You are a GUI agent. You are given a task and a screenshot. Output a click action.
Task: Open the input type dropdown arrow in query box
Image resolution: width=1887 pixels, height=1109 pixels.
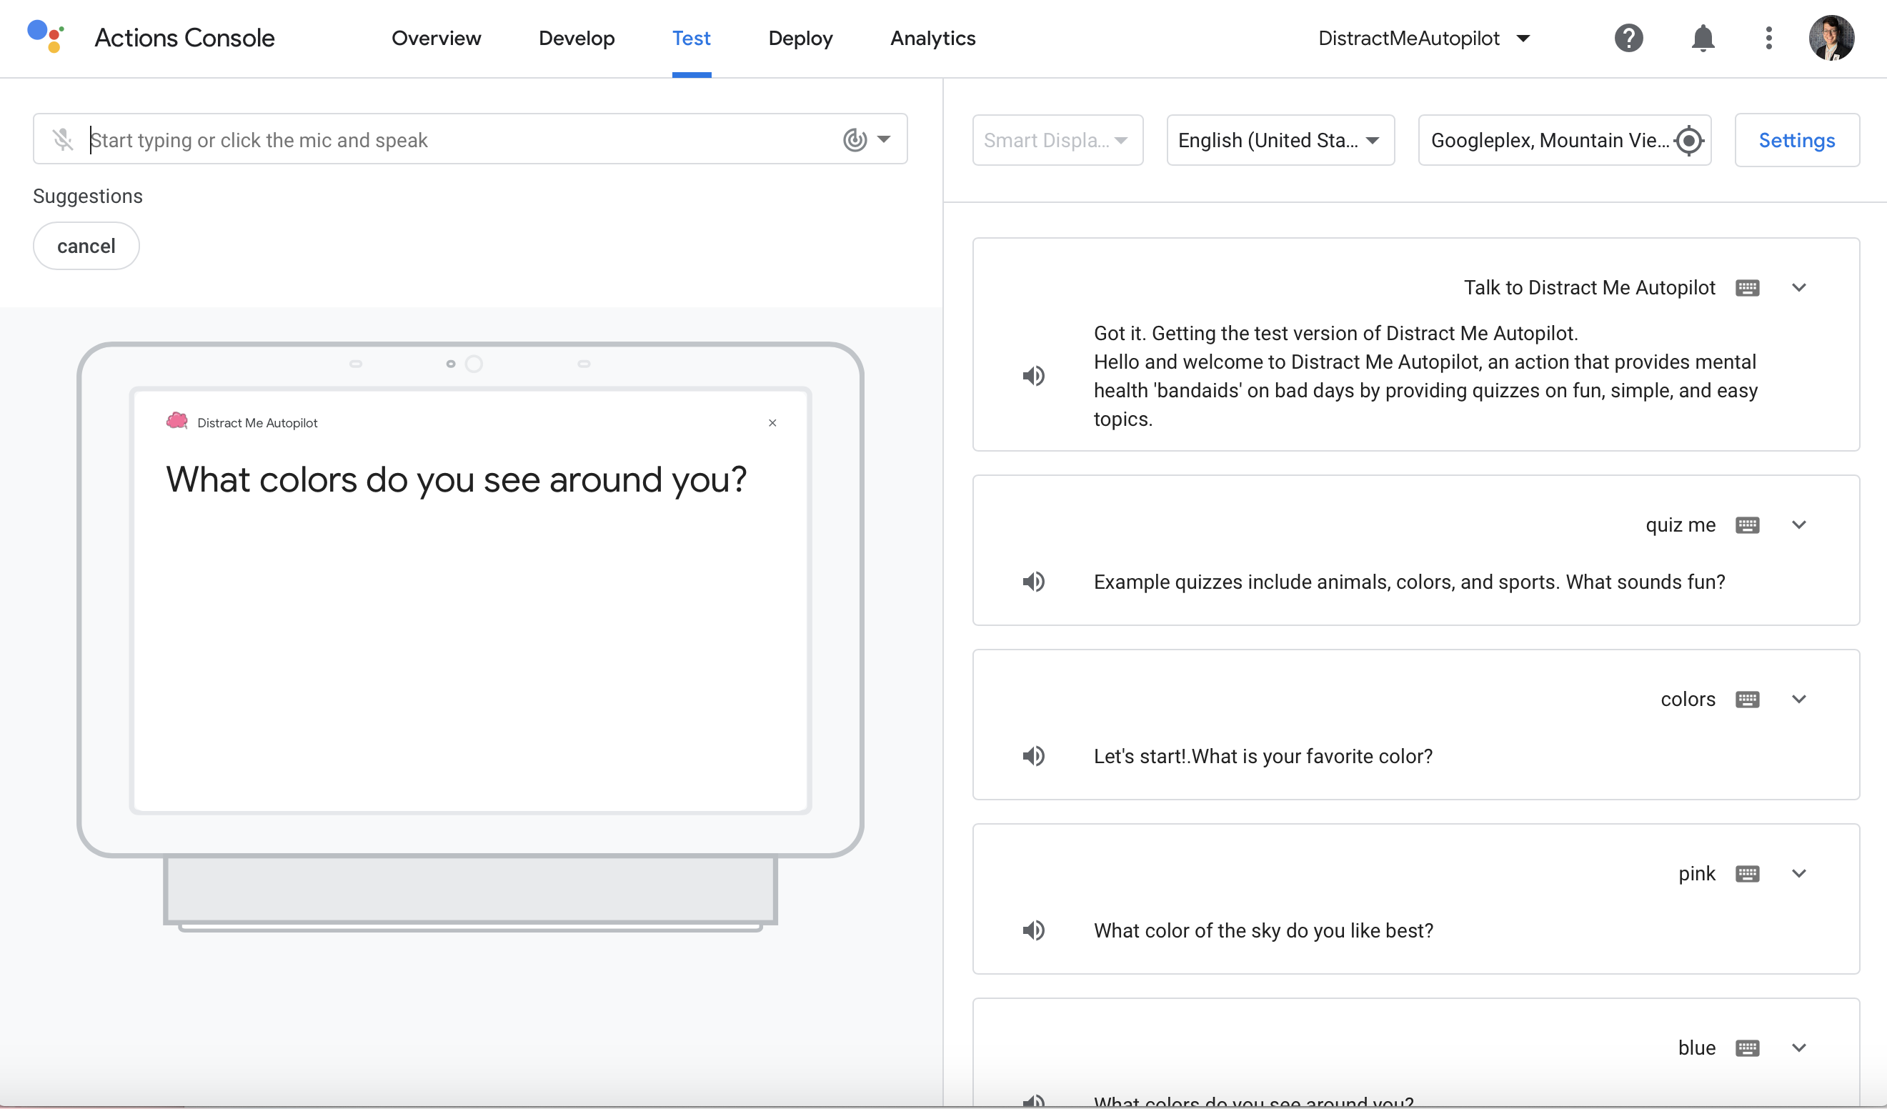pos(884,139)
